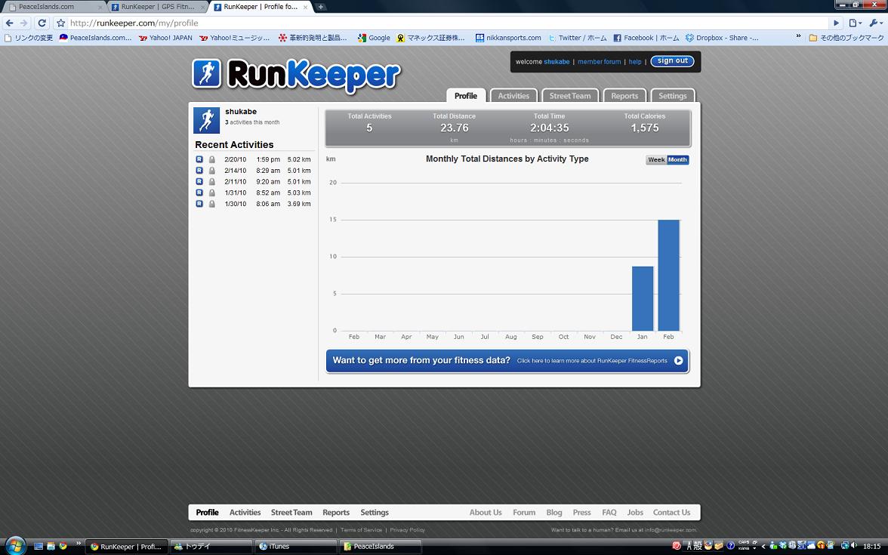The width and height of the screenshot is (888, 555).
Task: Expand the bookmarks overflow chevron
Action: [799, 37]
